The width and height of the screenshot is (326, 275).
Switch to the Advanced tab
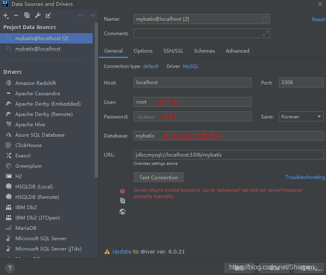[237, 51]
